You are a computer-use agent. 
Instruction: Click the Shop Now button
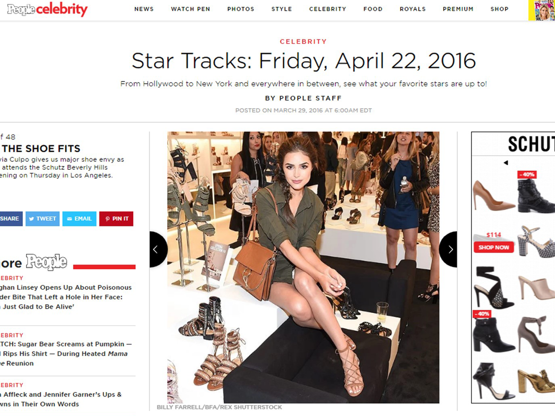[x=494, y=247]
